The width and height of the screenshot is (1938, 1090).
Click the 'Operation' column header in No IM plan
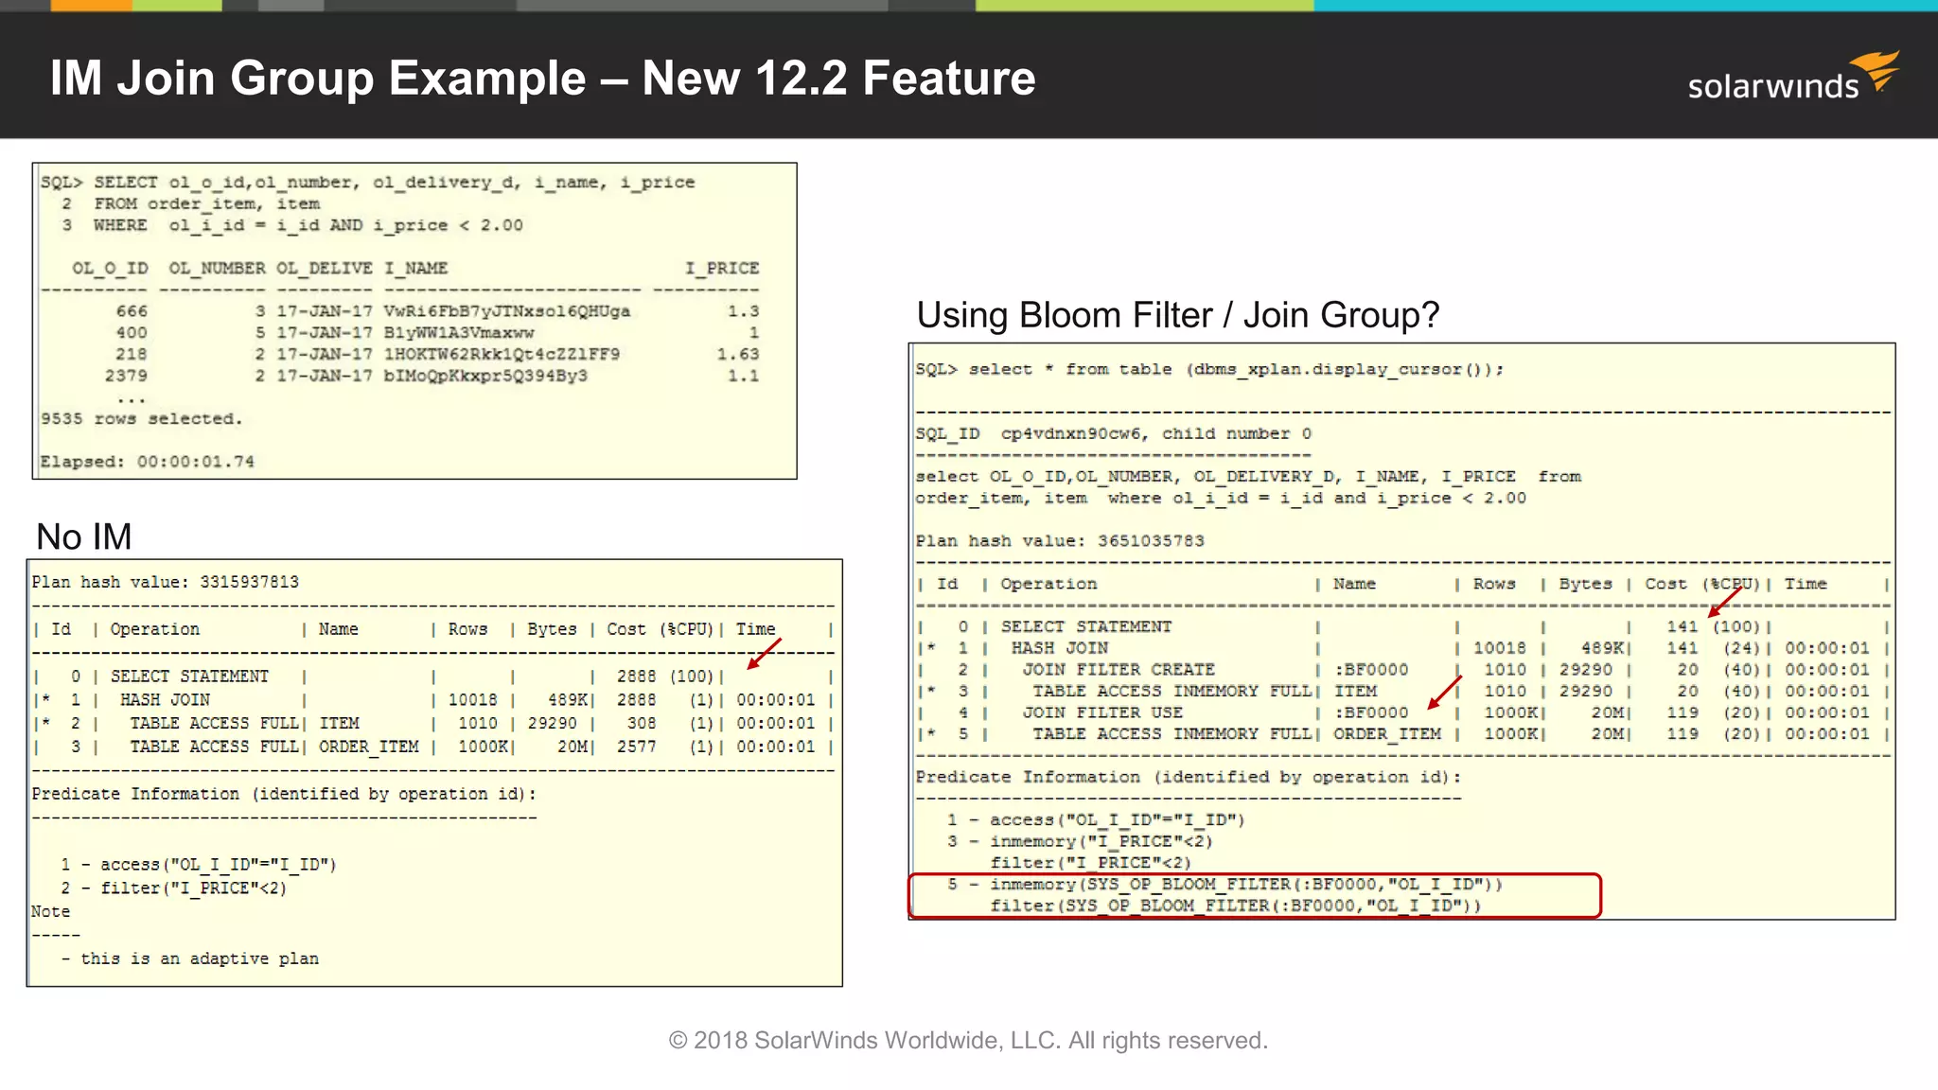coord(155,629)
